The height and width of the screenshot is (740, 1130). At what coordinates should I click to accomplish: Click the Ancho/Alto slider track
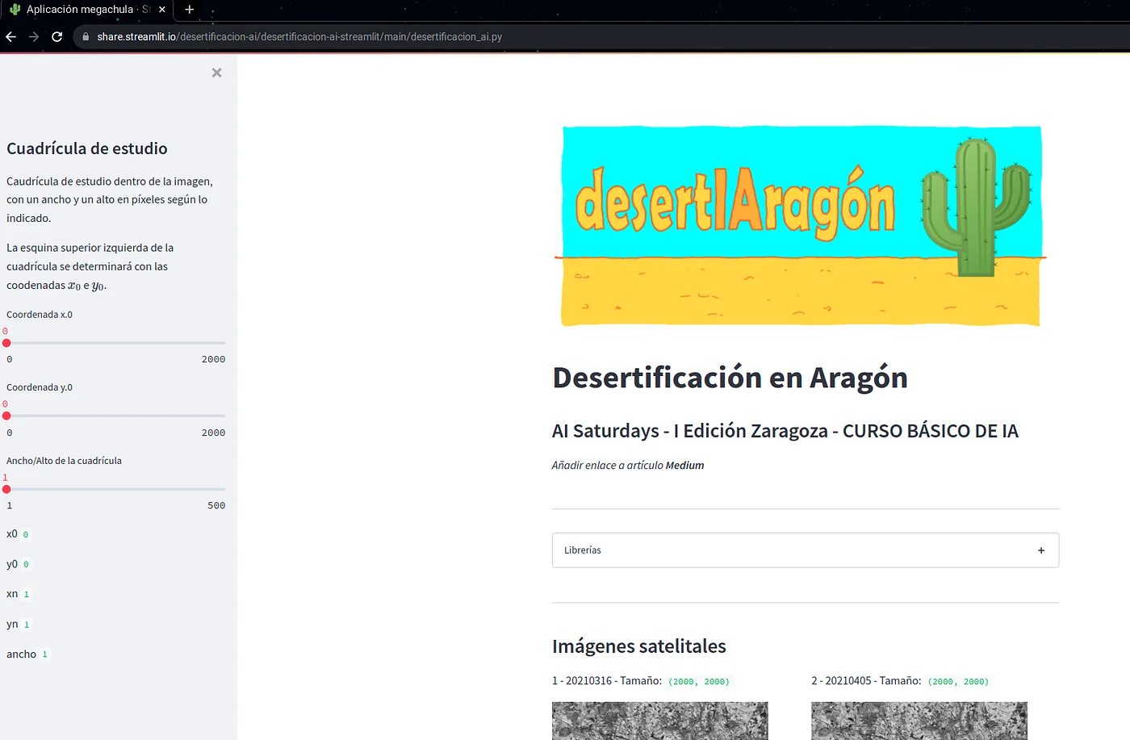[116, 489]
